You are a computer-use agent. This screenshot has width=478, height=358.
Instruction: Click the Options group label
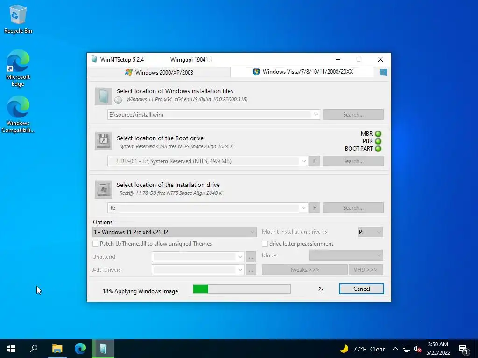tap(103, 222)
